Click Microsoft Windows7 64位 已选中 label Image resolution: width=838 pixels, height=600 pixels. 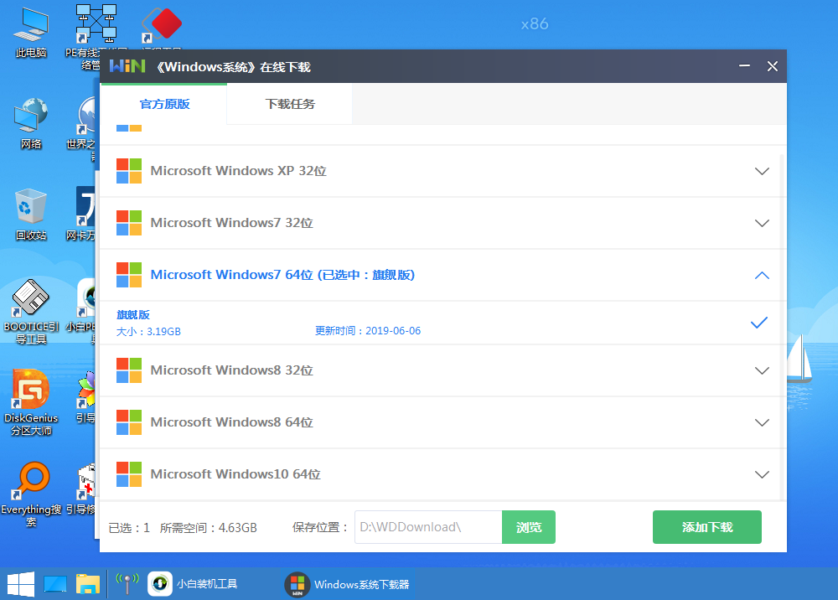pos(282,275)
